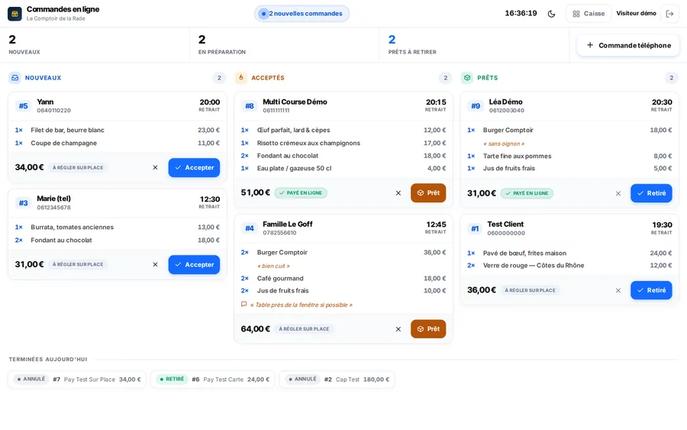Click the item Verre de rouge — Côtes du Rhône

click(x=534, y=265)
